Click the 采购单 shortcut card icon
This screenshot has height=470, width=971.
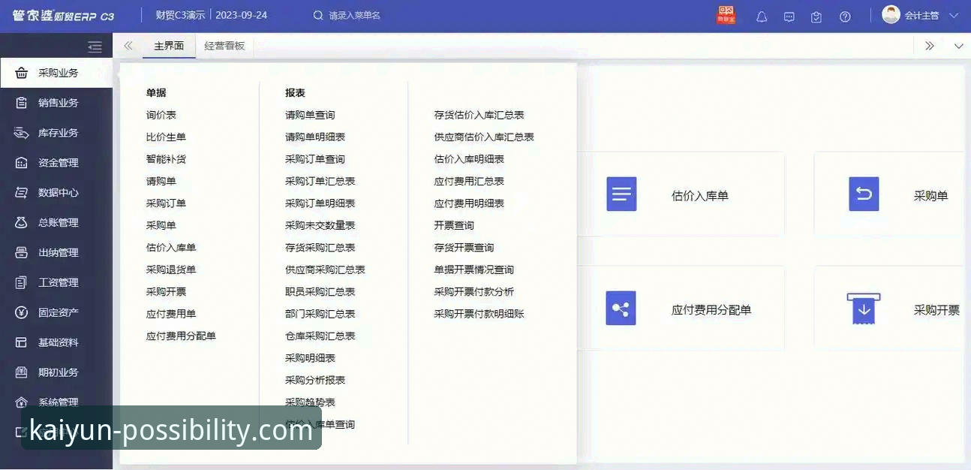coord(864,194)
